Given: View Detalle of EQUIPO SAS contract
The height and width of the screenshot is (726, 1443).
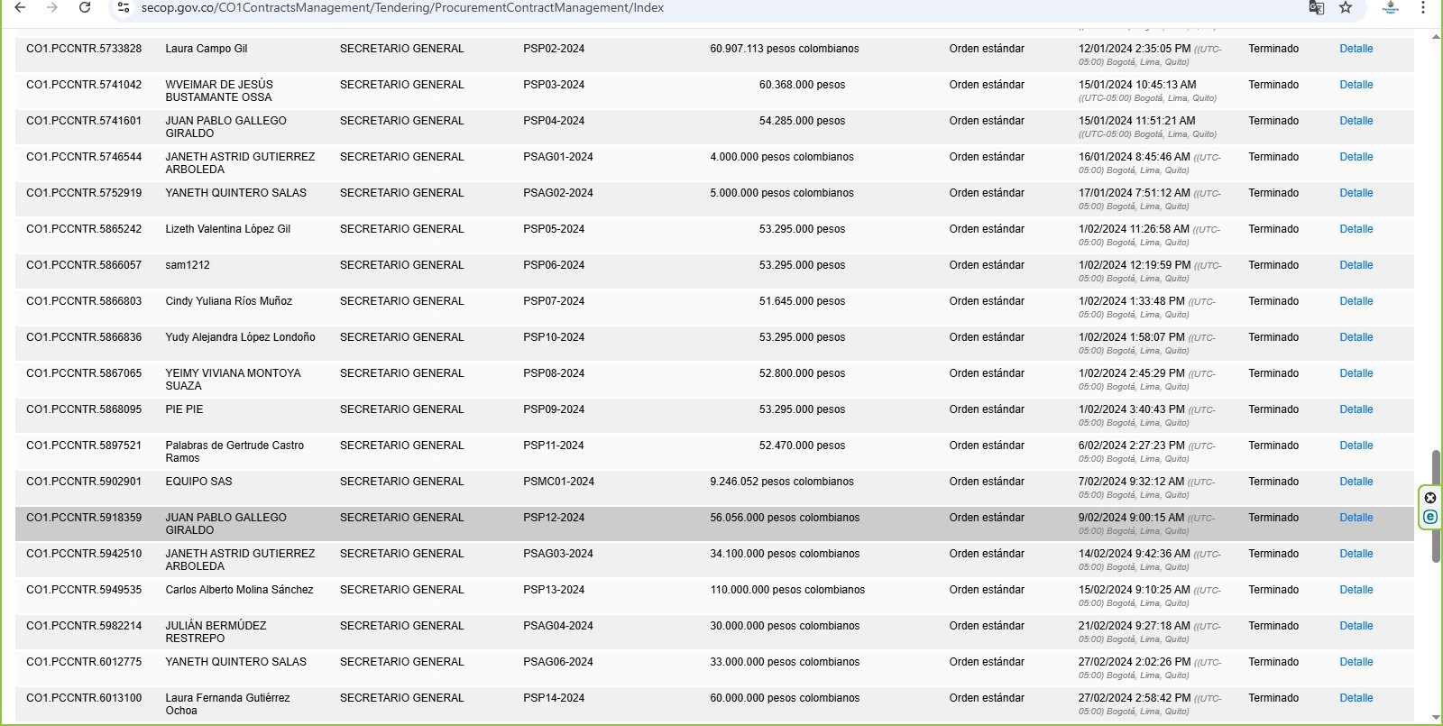Looking at the screenshot, I should tap(1356, 482).
